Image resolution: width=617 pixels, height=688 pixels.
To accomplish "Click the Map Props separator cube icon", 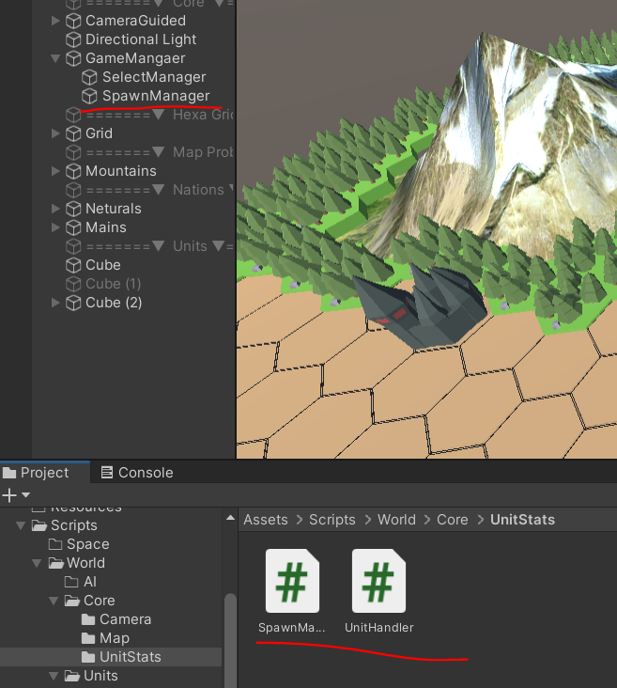I will 73,152.
